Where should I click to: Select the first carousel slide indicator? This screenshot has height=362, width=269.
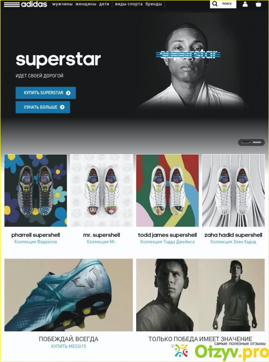click(x=246, y=142)
